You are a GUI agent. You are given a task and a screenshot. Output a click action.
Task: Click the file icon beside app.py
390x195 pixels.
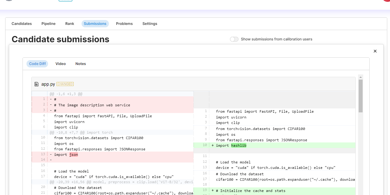(37, 84)
